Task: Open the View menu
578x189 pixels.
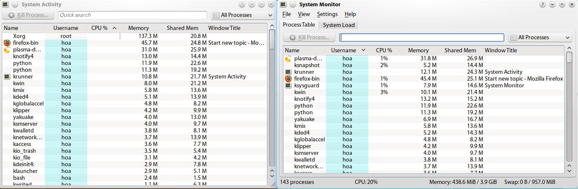Action: coord(304,14)
